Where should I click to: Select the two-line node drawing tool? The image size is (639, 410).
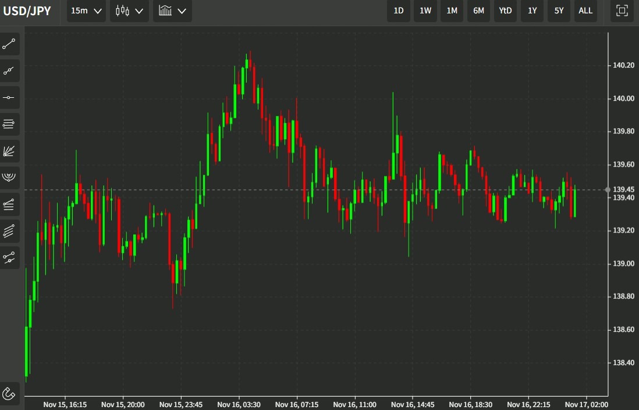point(9,258)
